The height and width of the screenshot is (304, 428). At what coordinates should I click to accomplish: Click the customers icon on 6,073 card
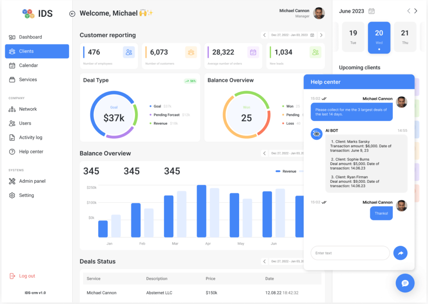coord(191,52)
